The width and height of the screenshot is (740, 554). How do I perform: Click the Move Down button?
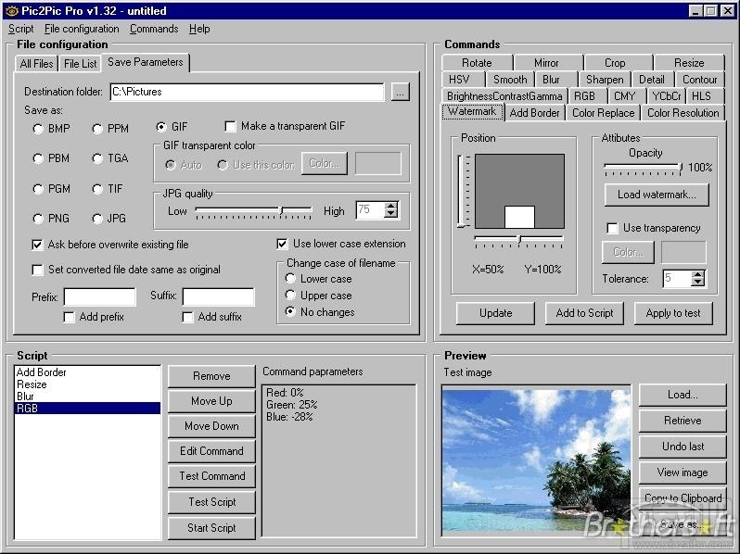[211, 426]
